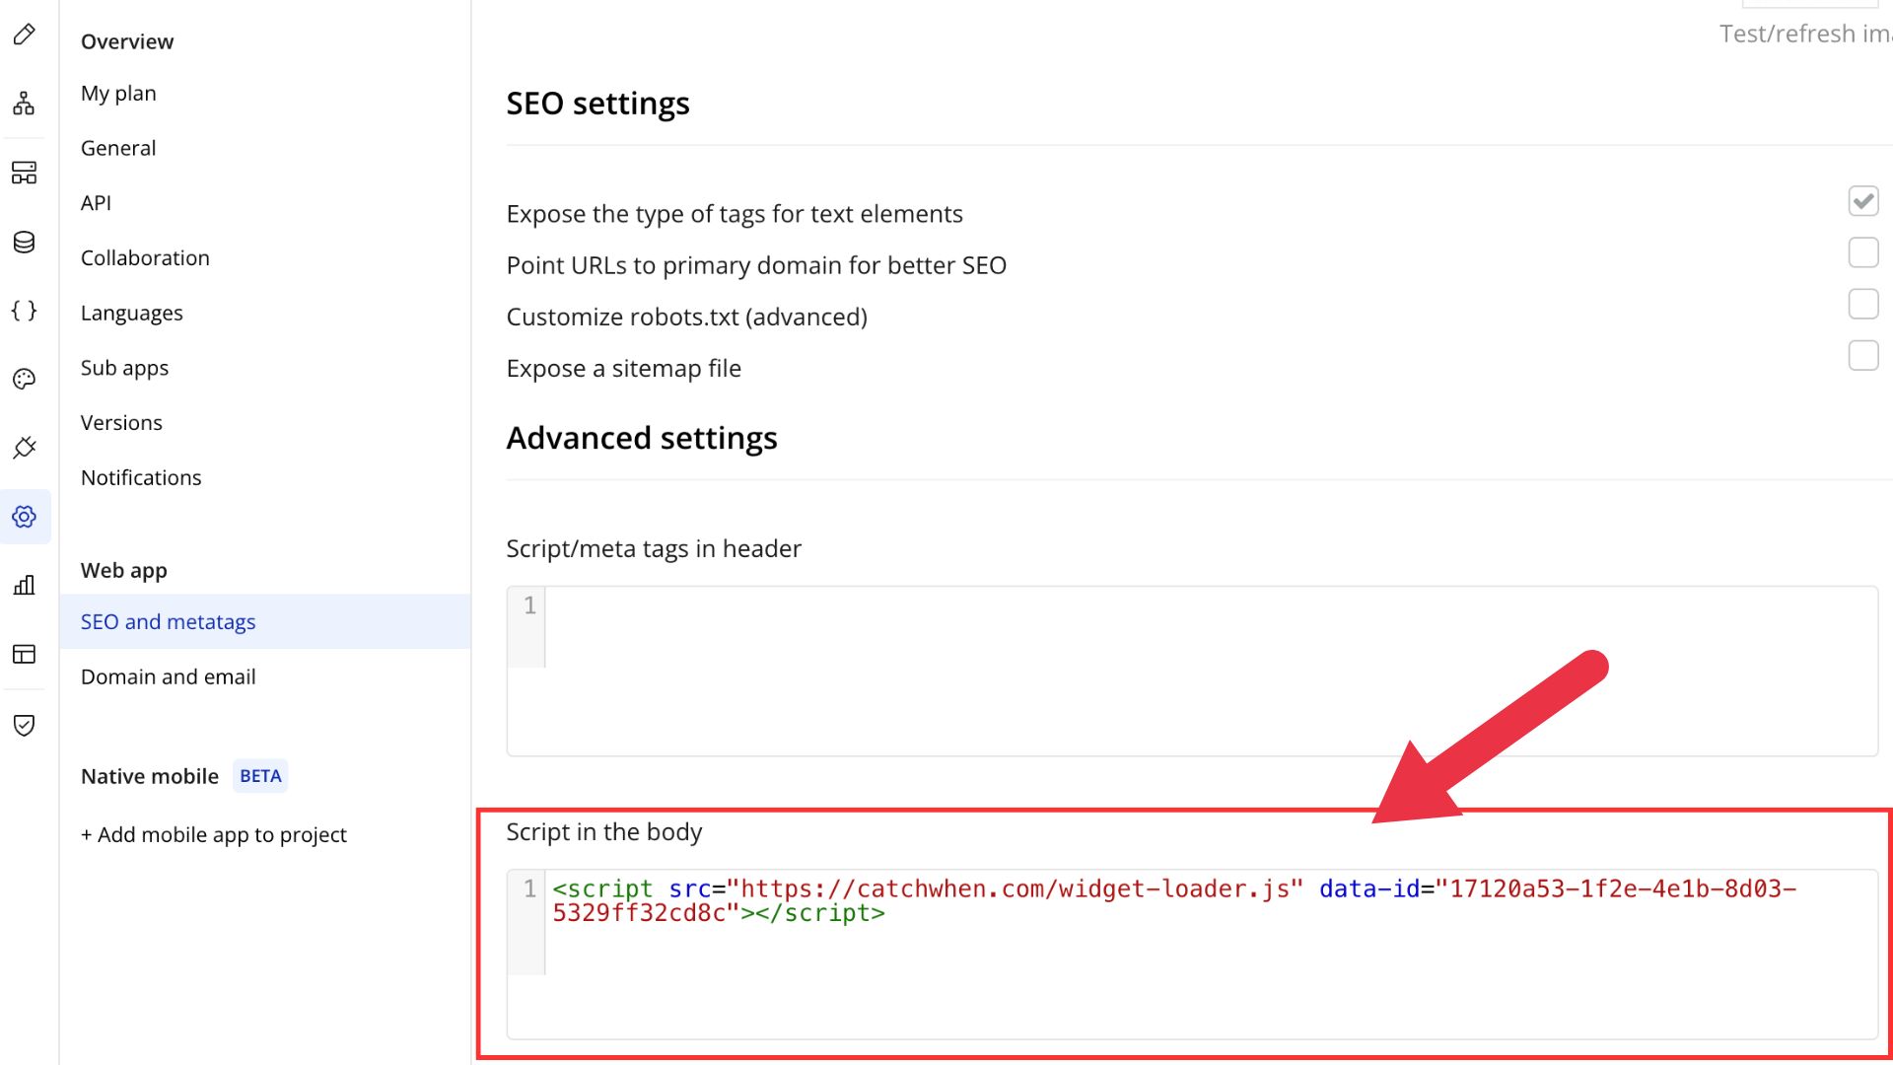Open the General settings tab
This screenshot has width=1893, height=1065.
point(118,148)
